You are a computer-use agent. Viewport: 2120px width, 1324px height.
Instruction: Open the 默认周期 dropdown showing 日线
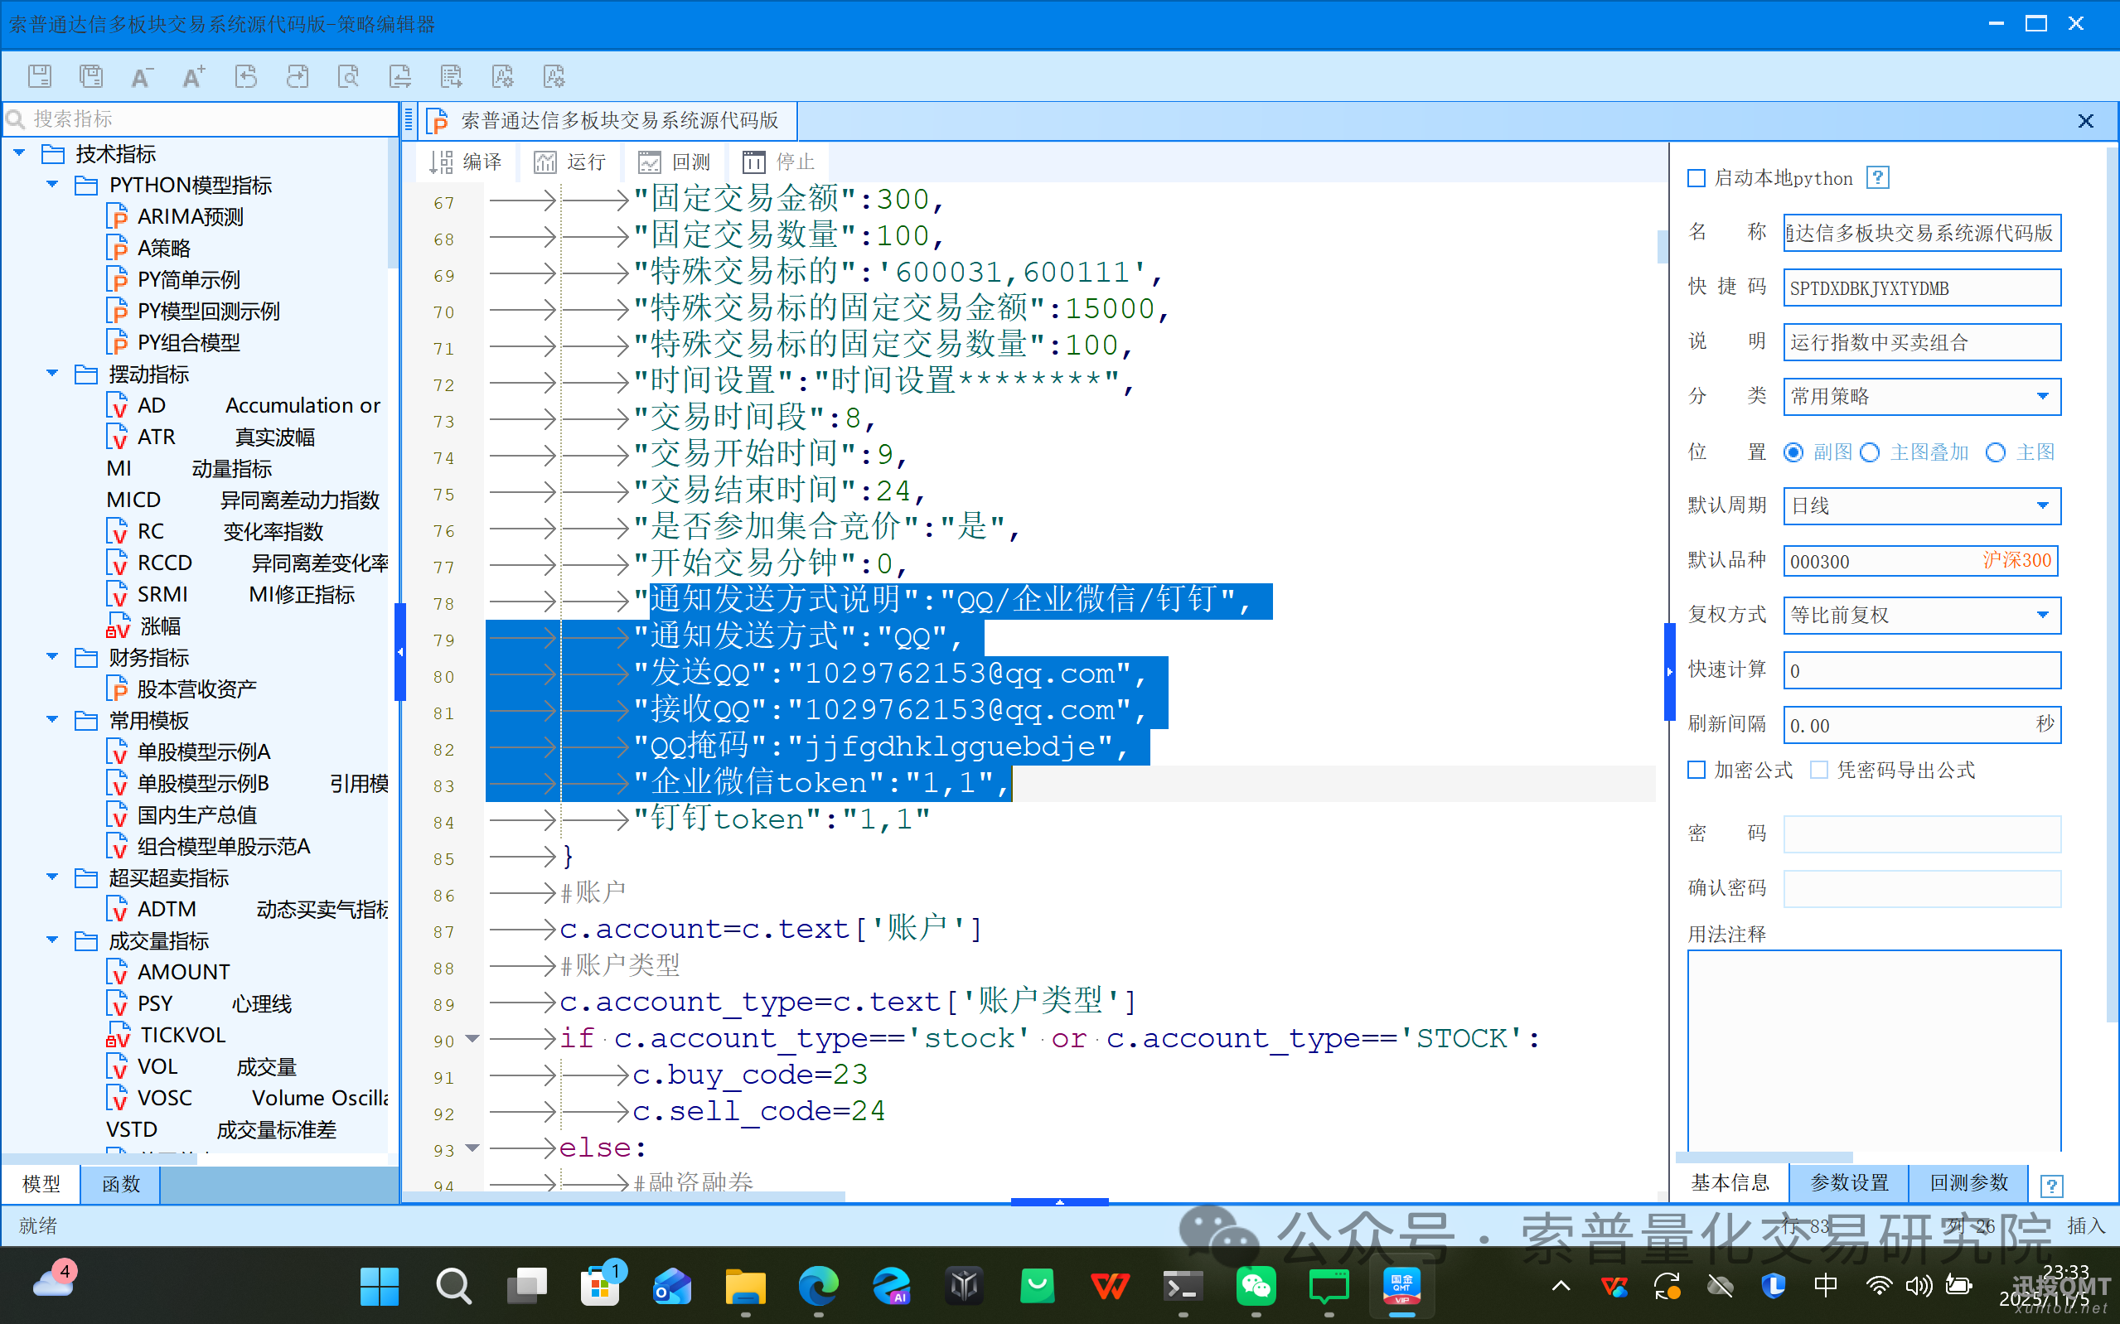coord(2043,505)
